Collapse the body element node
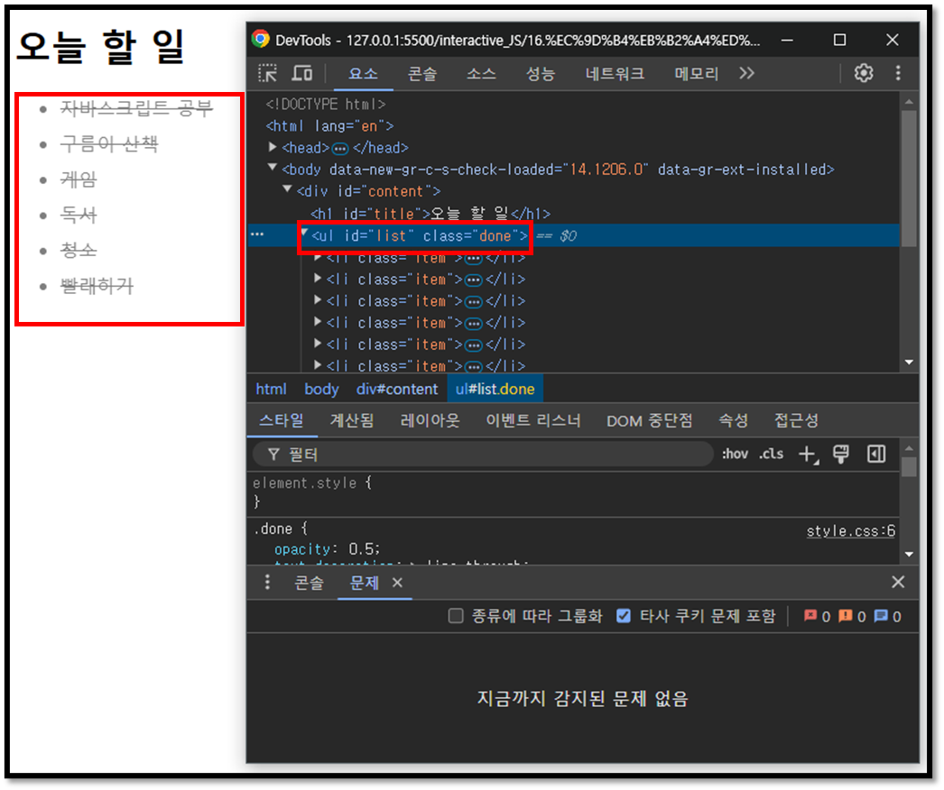 [x=273, y=168]
